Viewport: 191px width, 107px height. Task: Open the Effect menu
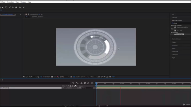(3, 2)
